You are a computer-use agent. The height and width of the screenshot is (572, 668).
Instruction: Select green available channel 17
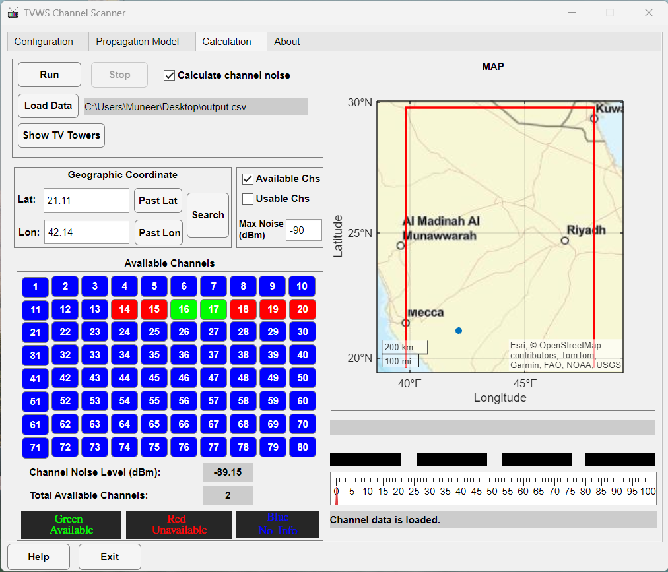[x=213, y=309]
